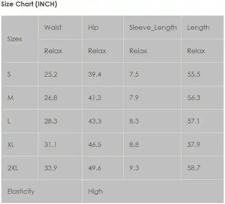Screen dimensions: 225x204
Task: Click the Length column header
Action: pos(198,27)
